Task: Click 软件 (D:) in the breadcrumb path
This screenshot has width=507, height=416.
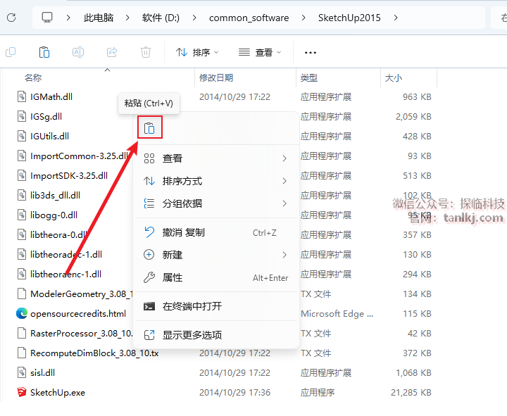Action: click(x=161, y=18)
